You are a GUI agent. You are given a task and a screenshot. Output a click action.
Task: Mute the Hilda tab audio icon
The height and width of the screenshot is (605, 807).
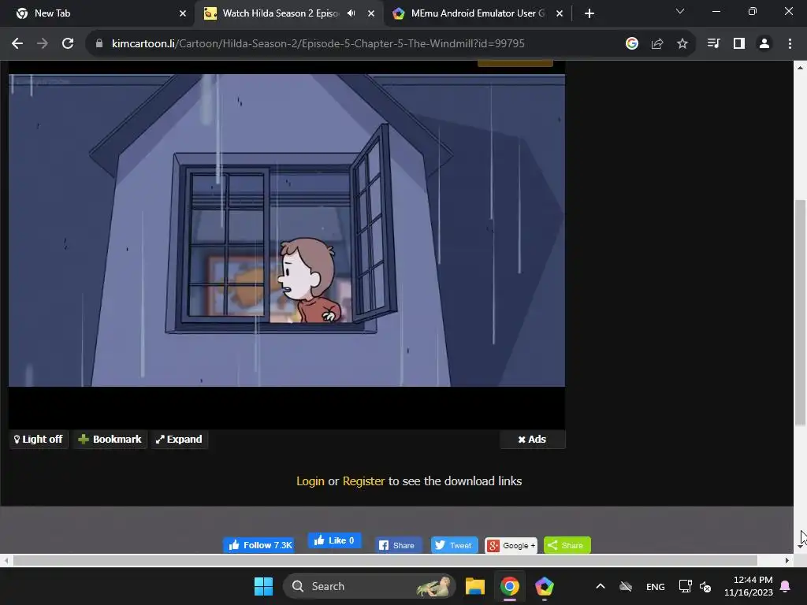(x=351, y=13)
